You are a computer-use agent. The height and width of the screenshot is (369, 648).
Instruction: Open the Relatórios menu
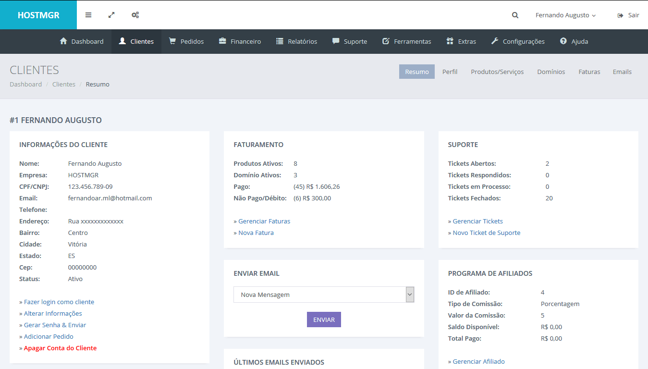click(296, 41)
